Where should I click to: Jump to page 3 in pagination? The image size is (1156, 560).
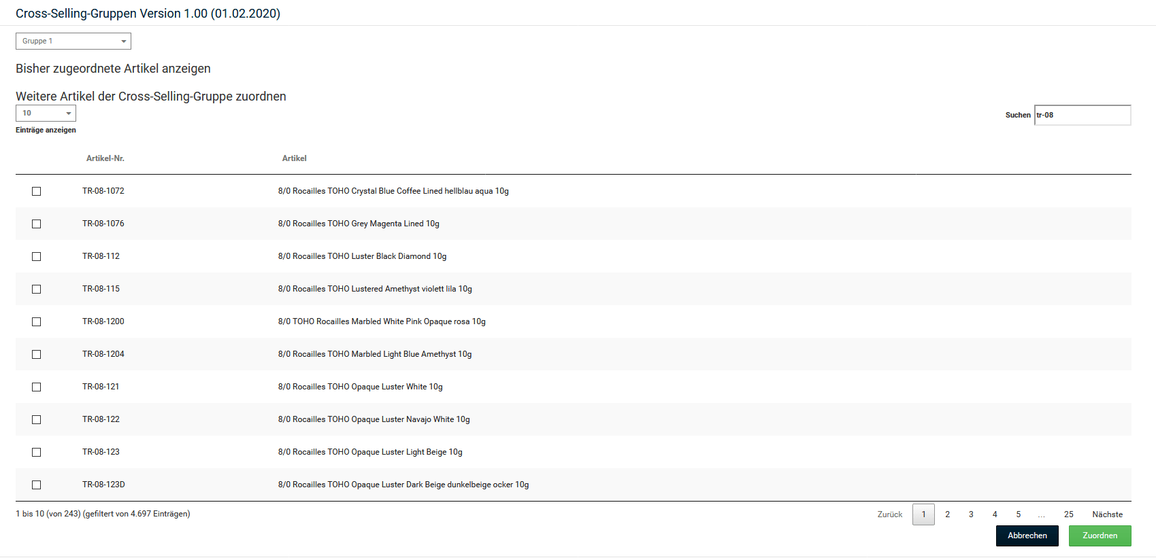point(971,514)
